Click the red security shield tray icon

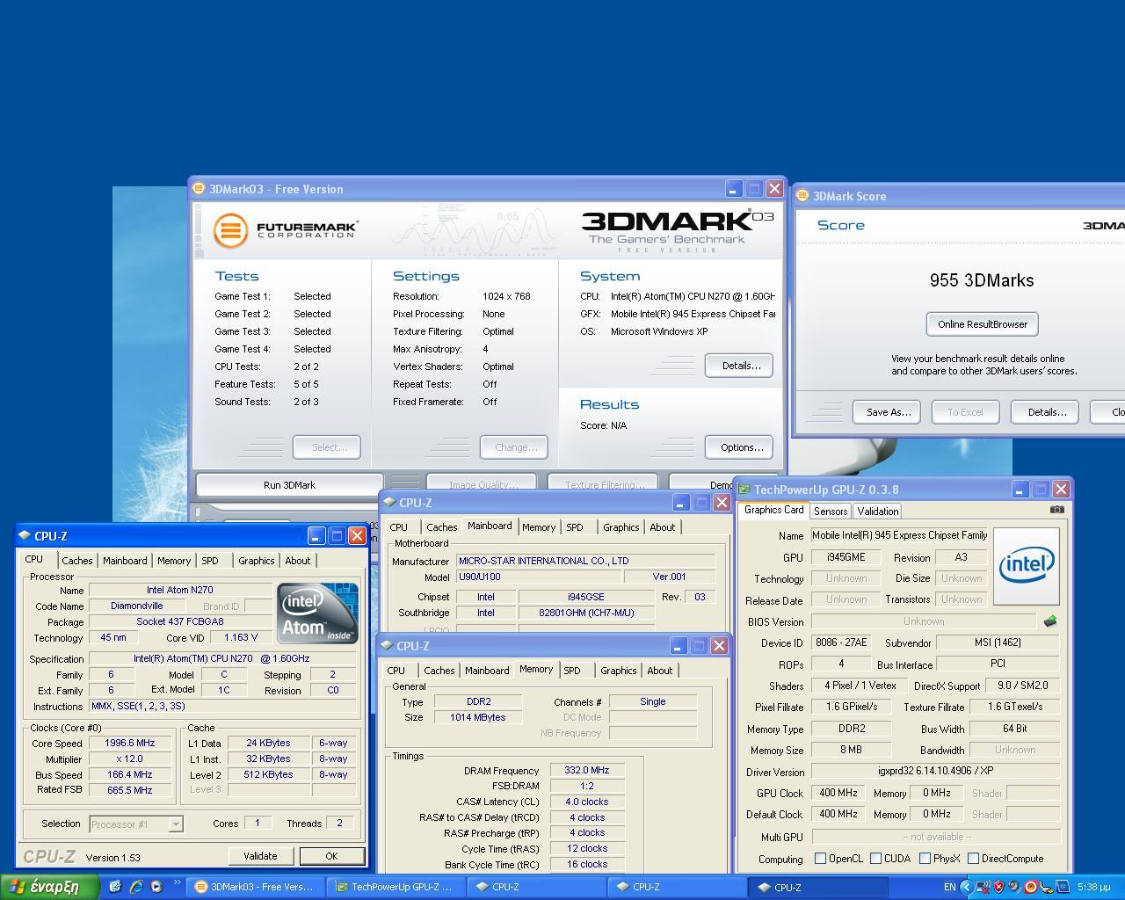pyautogui.click(x=998, y=887)
